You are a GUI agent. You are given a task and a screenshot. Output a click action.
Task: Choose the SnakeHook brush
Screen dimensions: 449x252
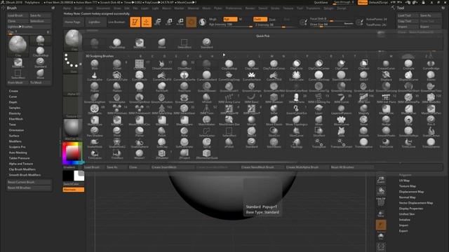tap(95, 143)
